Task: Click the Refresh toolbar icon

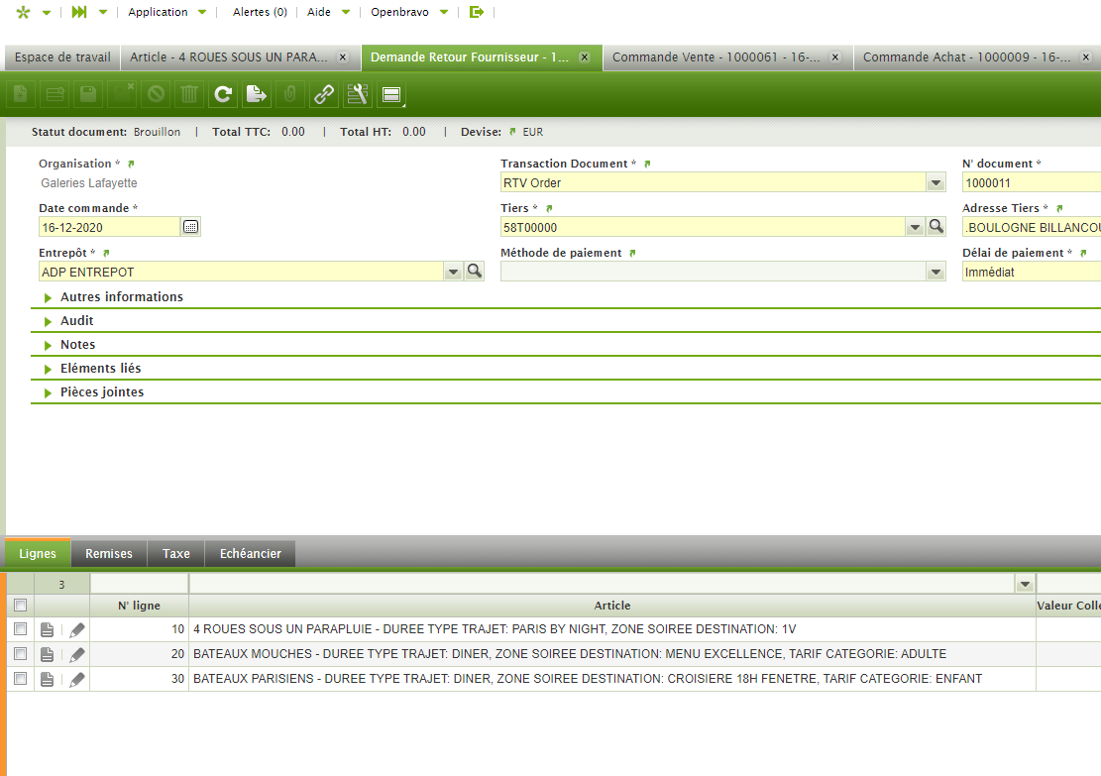Action: click(223, 95)
